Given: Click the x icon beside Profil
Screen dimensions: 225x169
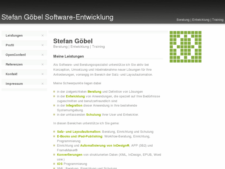Looking at the screenshot, I should pos(42,45).
